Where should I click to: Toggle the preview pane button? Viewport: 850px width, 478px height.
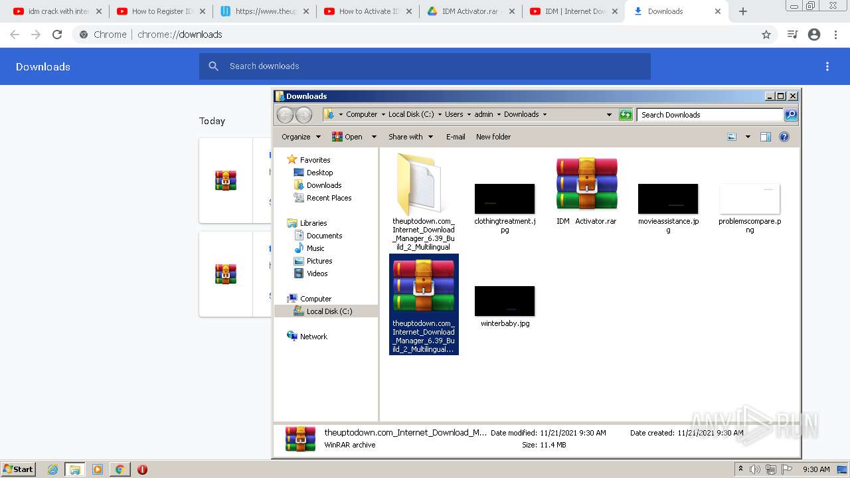(765, 137)
